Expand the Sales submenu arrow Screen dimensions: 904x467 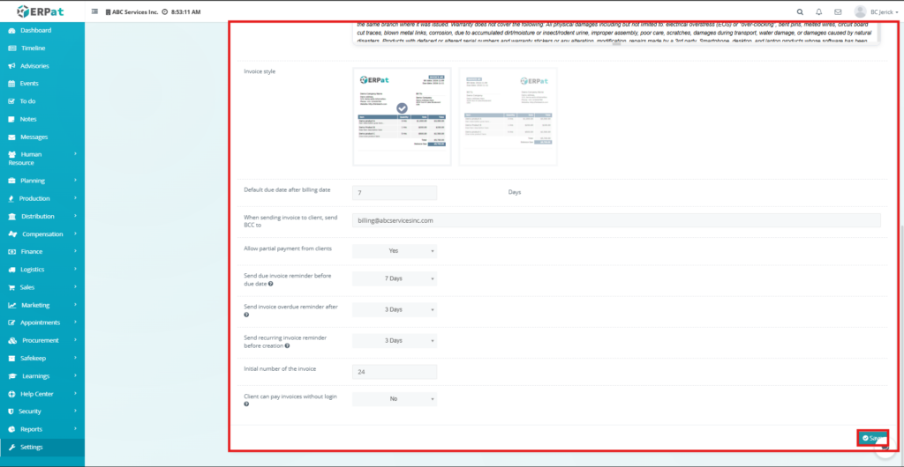(x=76, y=287)
